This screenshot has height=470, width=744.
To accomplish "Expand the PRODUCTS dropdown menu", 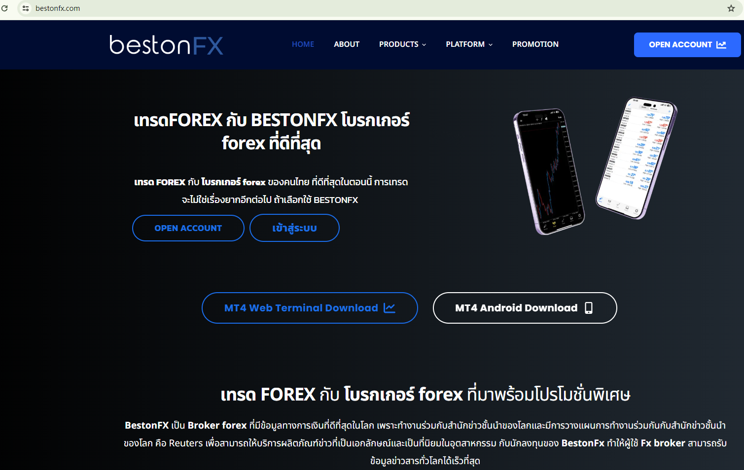I will coord(402,44).
